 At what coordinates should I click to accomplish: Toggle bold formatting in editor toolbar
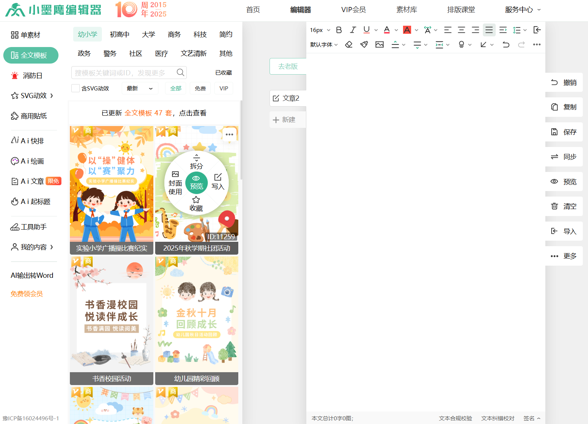[339, 30]
